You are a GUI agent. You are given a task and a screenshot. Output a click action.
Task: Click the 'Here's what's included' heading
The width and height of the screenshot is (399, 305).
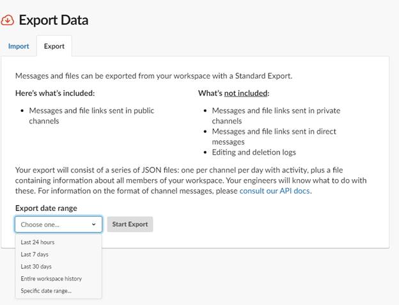coord(55,93)
